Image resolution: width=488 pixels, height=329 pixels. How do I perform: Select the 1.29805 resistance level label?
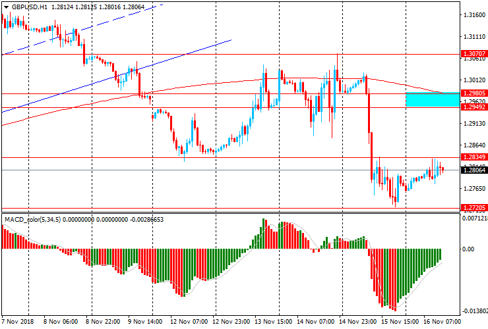tap(474, 93)
